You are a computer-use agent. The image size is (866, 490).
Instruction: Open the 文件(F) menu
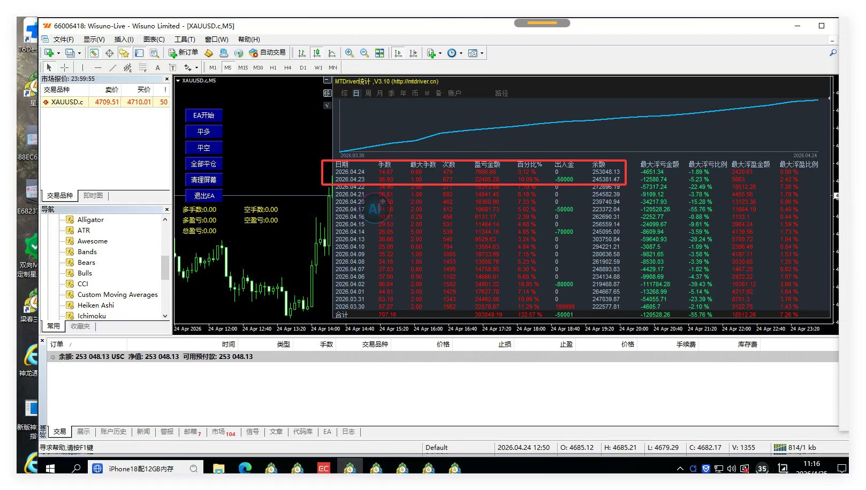63,40
